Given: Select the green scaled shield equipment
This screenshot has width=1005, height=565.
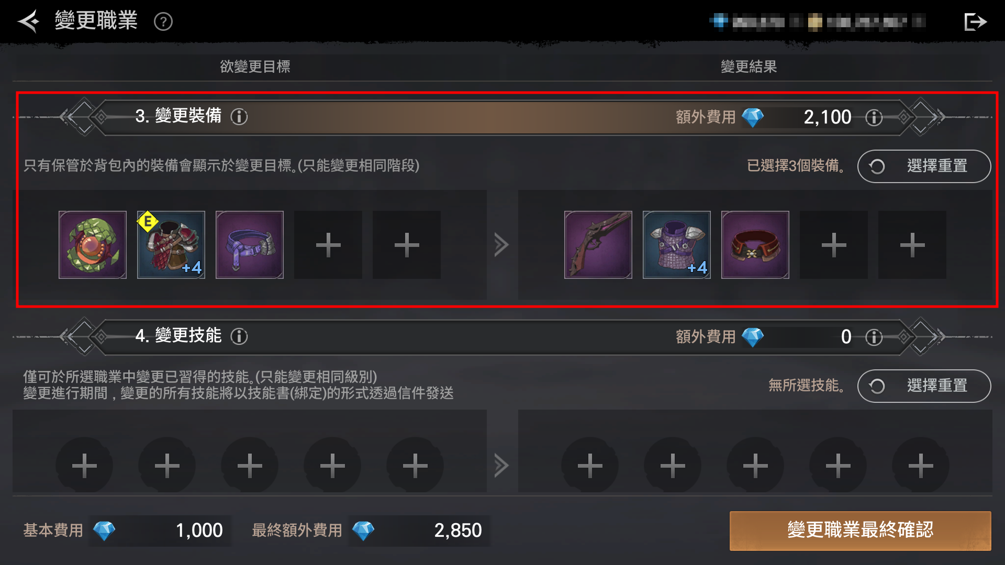Looking at the screenshot, I should (x=93, y=245).
